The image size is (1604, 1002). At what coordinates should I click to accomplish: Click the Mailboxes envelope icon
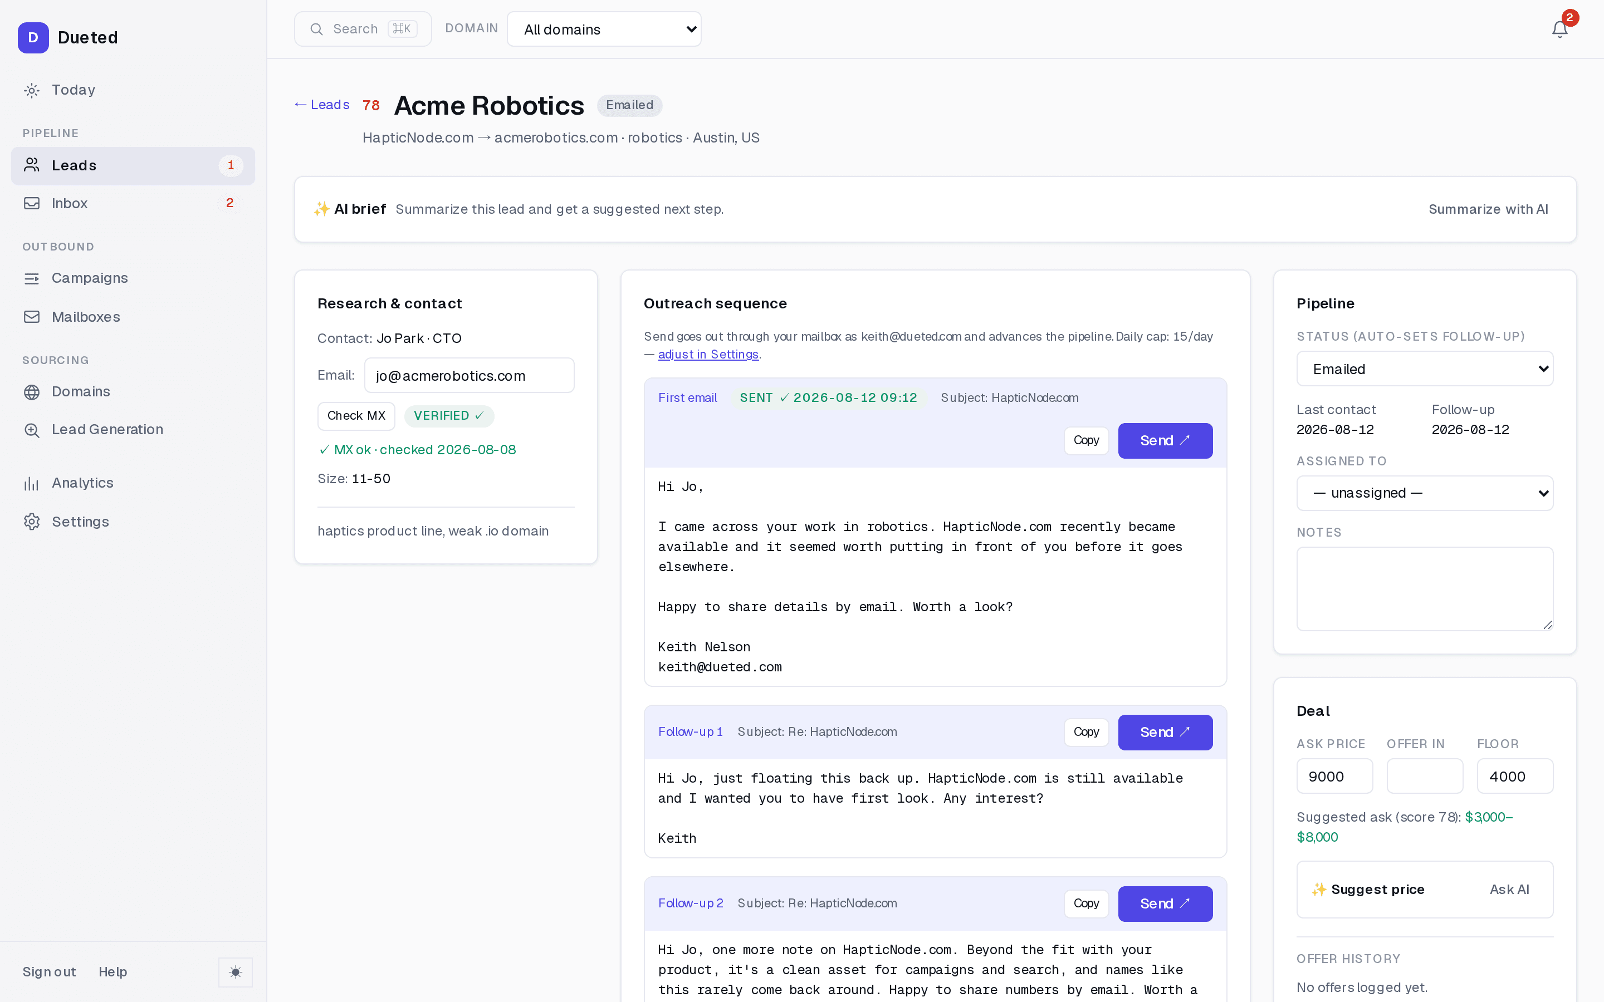(x=32, y=317)
